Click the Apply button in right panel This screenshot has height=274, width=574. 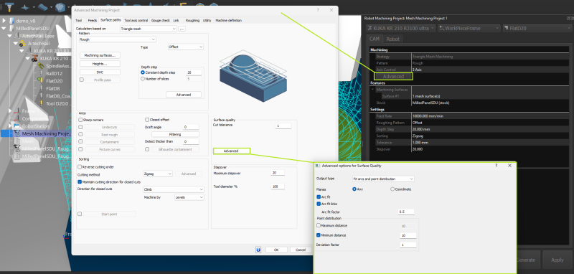point(557,260)
